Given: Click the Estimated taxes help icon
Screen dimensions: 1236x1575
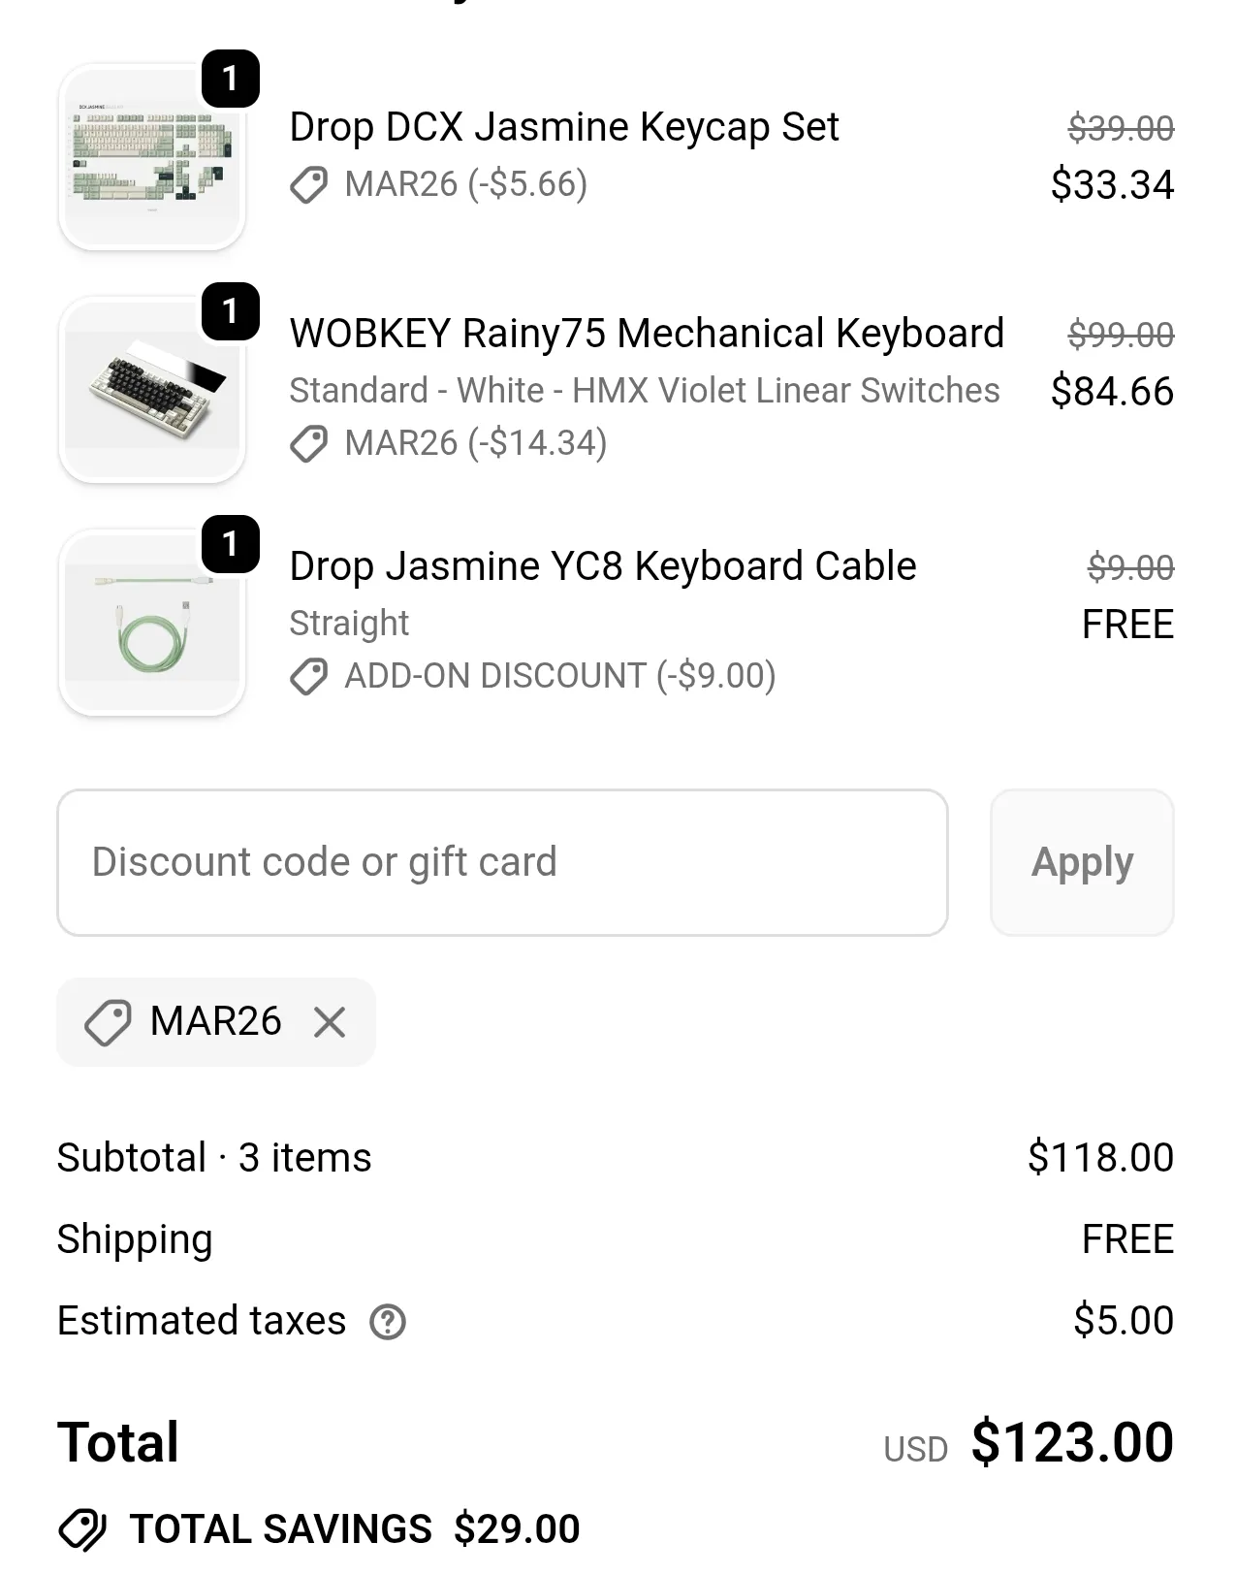Looking at the screenshot, I should [x=388, y=1321].
